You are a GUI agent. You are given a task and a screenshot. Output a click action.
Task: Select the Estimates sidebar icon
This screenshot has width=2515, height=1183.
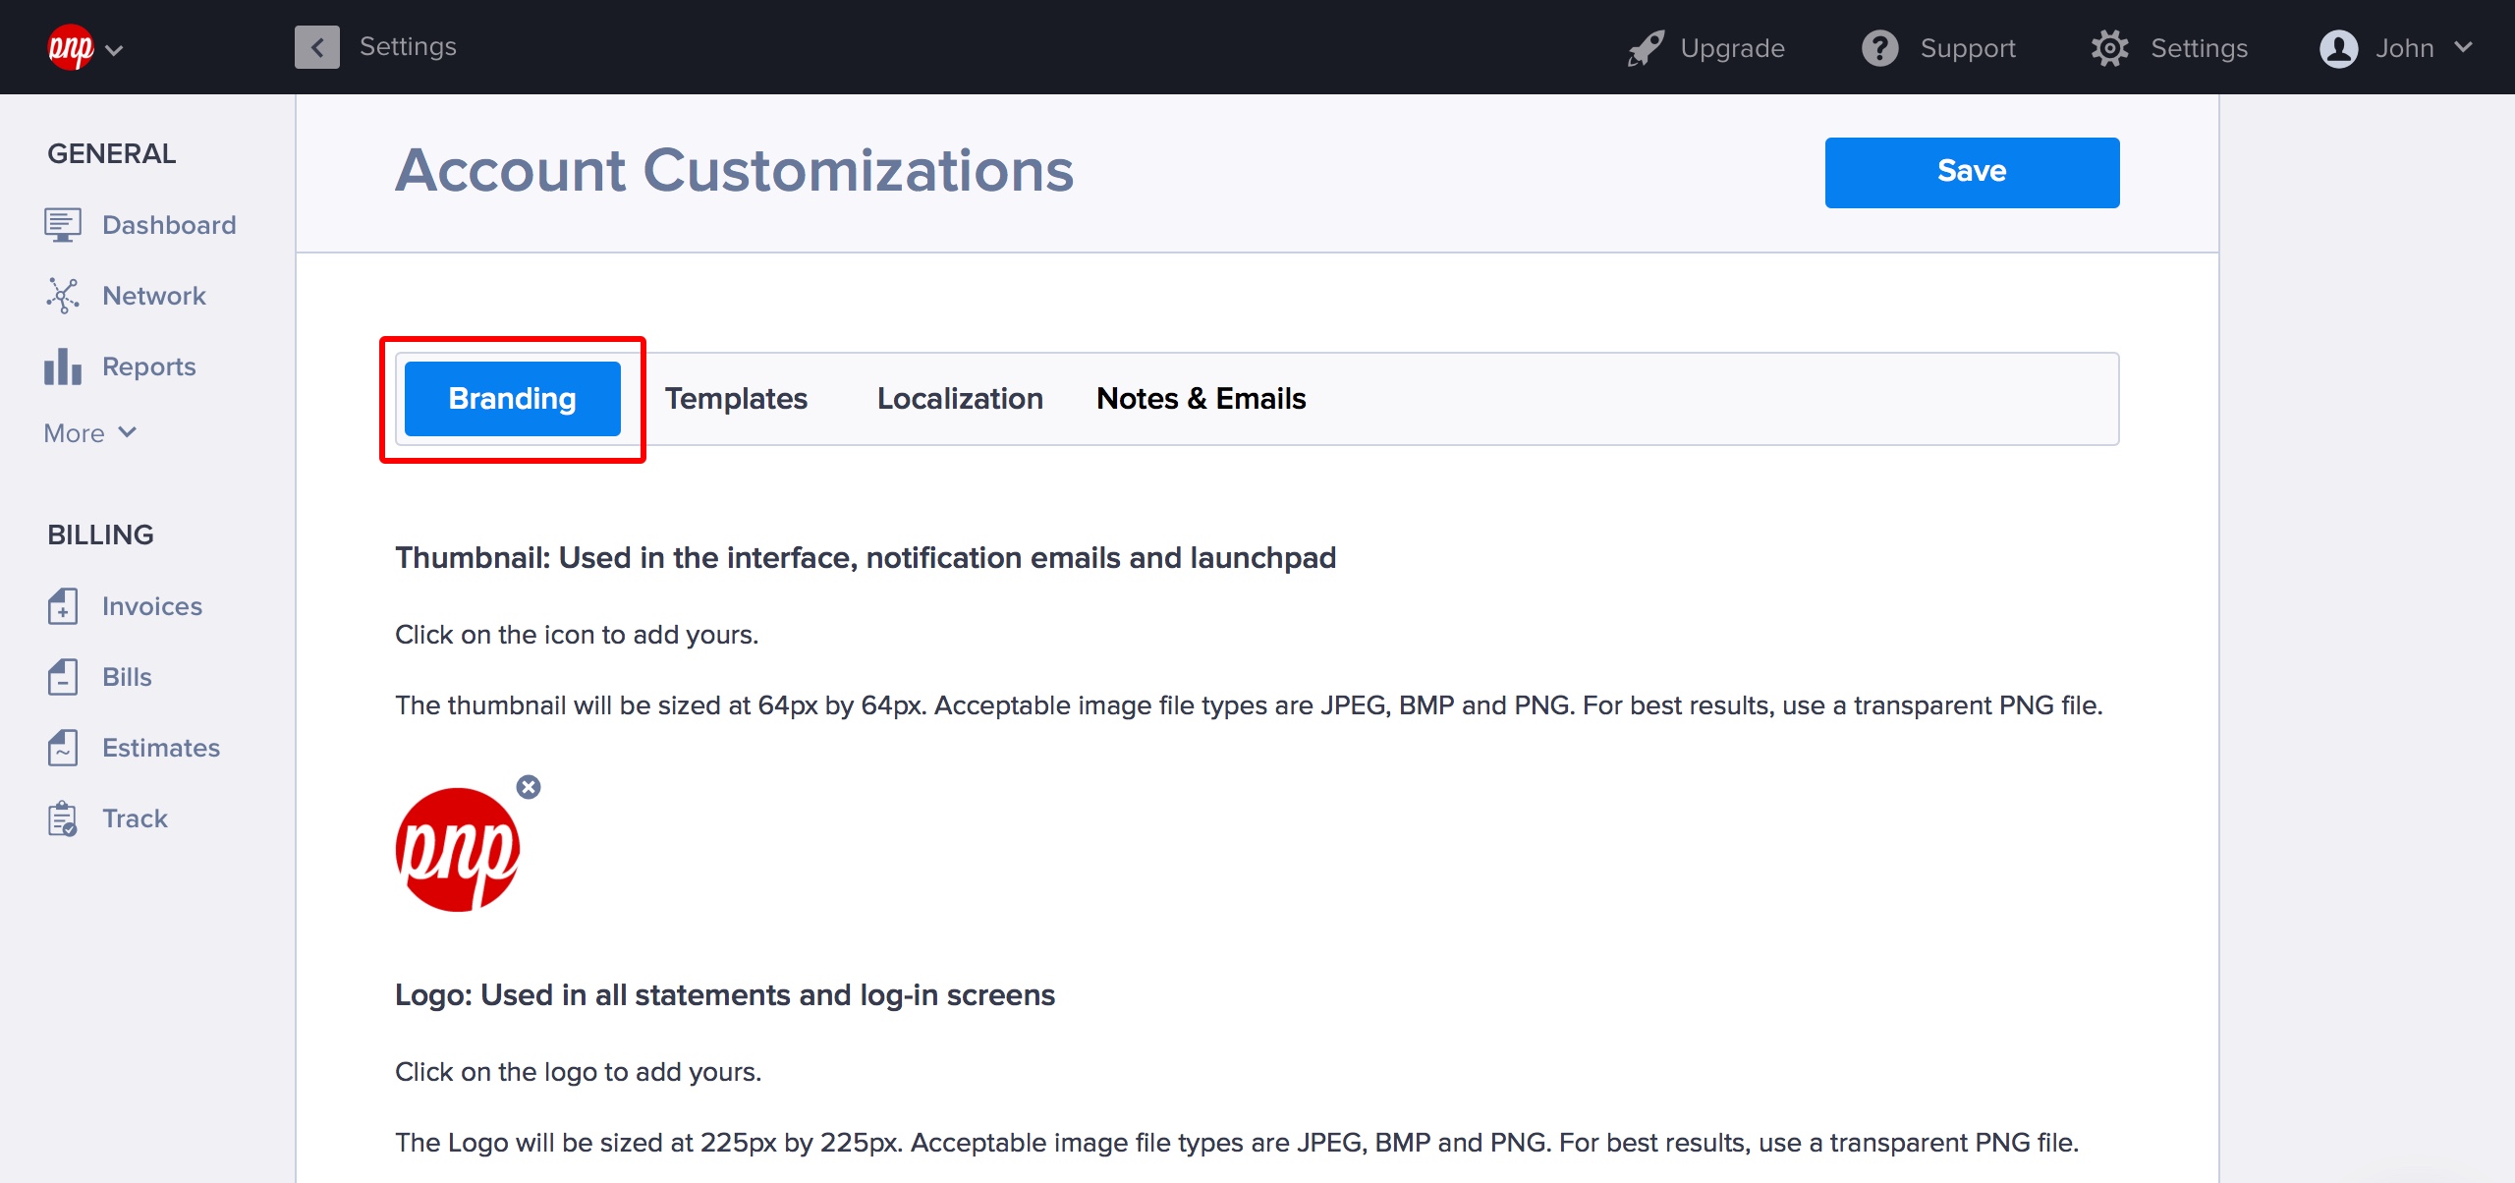click(x=62, y=748)
